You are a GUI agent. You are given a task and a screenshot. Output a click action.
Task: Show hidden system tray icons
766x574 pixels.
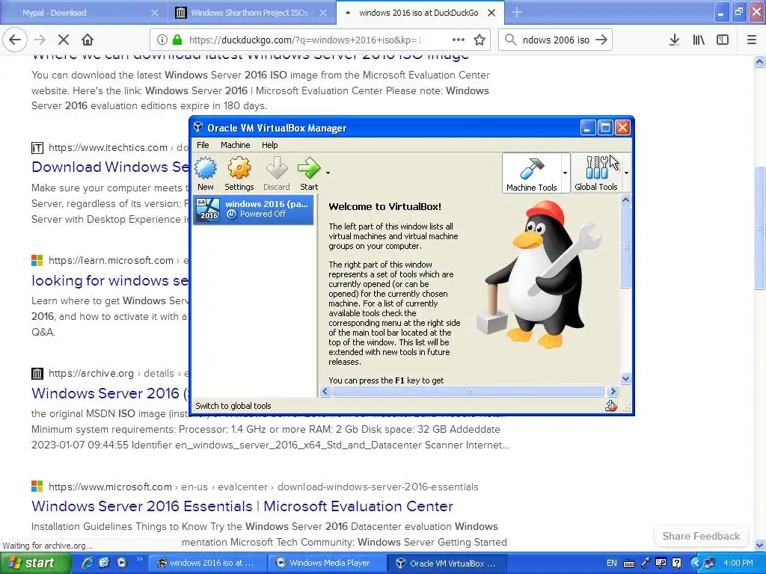tap(696, 563)
